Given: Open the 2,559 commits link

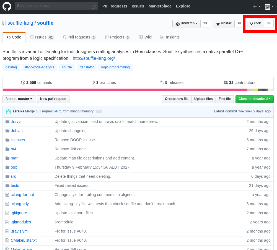Looking at the screenshot, I should click(x=37, y=83).
